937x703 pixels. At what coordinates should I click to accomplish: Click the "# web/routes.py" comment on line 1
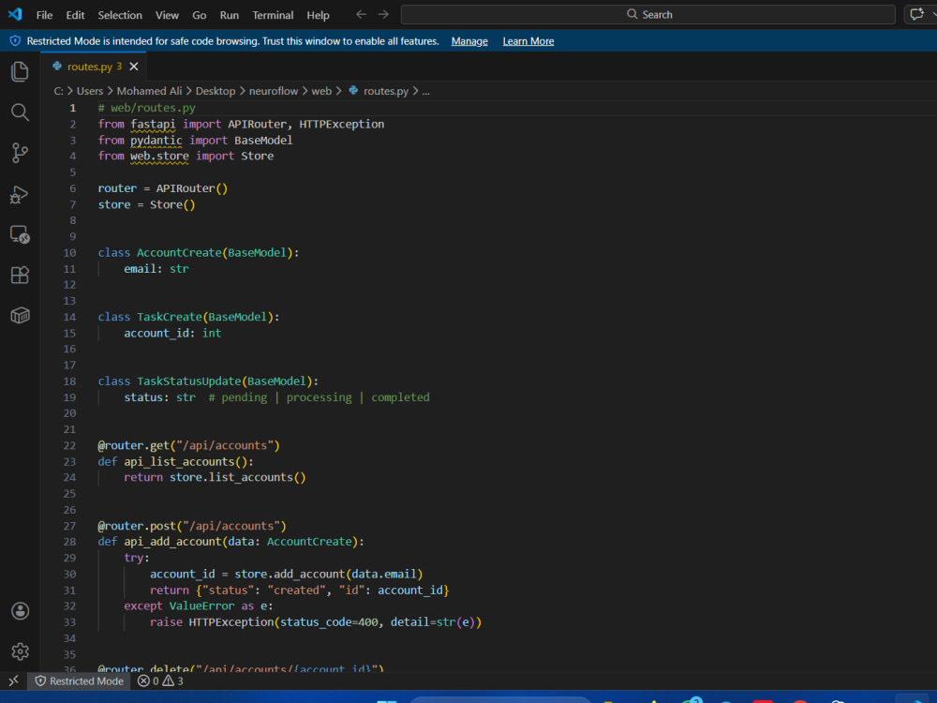(x=147, y=108)
